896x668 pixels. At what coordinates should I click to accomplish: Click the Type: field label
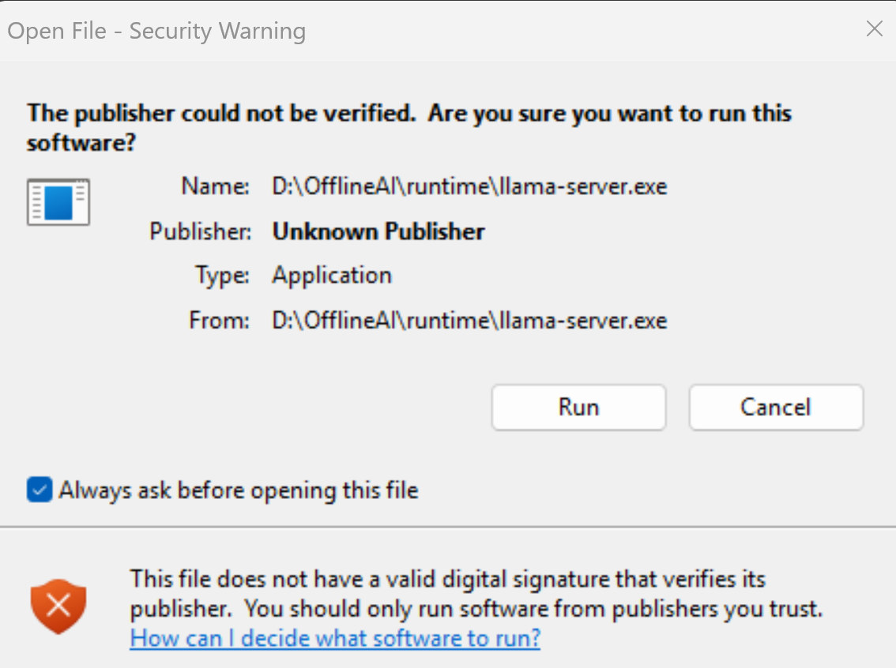pyautogui.click(x=222, y=276)
